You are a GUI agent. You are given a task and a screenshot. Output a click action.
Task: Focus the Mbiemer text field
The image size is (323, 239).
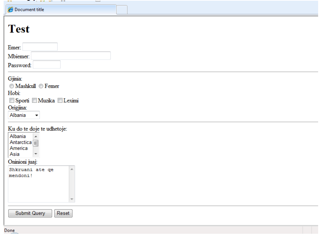[x=70, y=56]
